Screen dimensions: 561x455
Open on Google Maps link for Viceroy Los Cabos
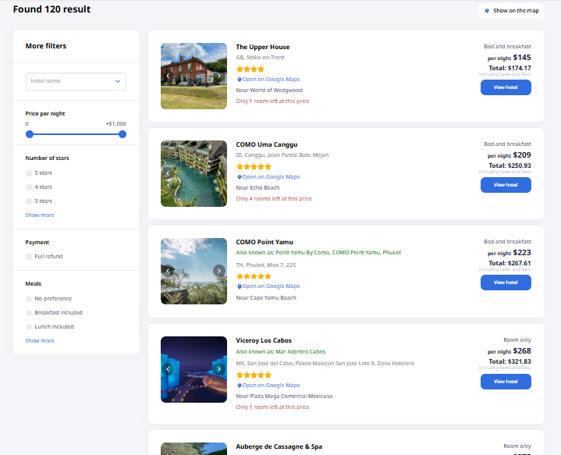pyautogui.click(x=270, y=385)
